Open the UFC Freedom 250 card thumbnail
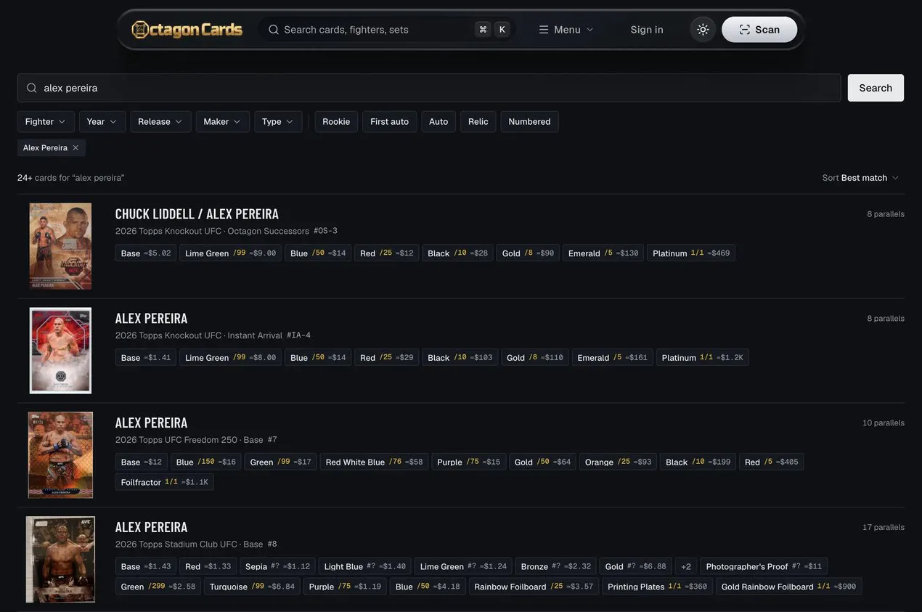Screen dimensions: 922x612 [x=60, y=455]
